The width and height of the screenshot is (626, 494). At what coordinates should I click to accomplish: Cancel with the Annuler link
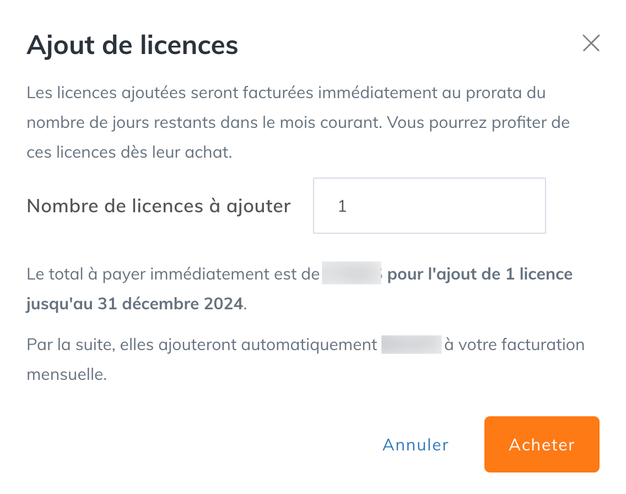(415, 445)
